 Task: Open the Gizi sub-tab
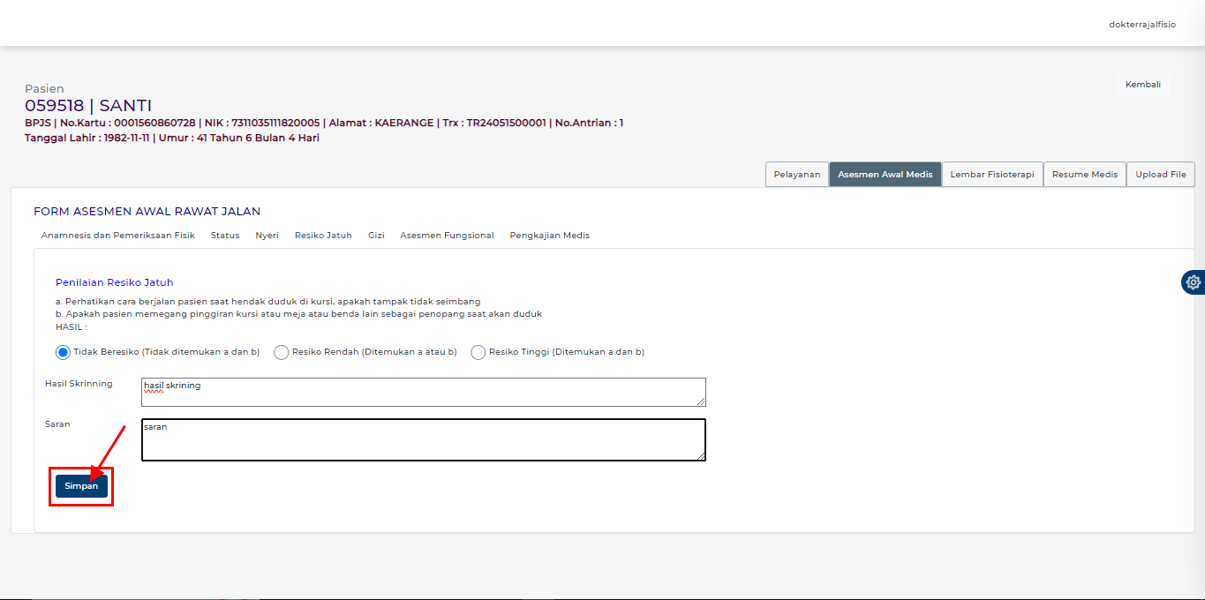pos(376,236)
